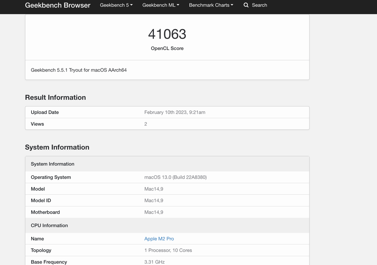Click the 3.31 GHz base frequency value

click(x=155, y=262)
